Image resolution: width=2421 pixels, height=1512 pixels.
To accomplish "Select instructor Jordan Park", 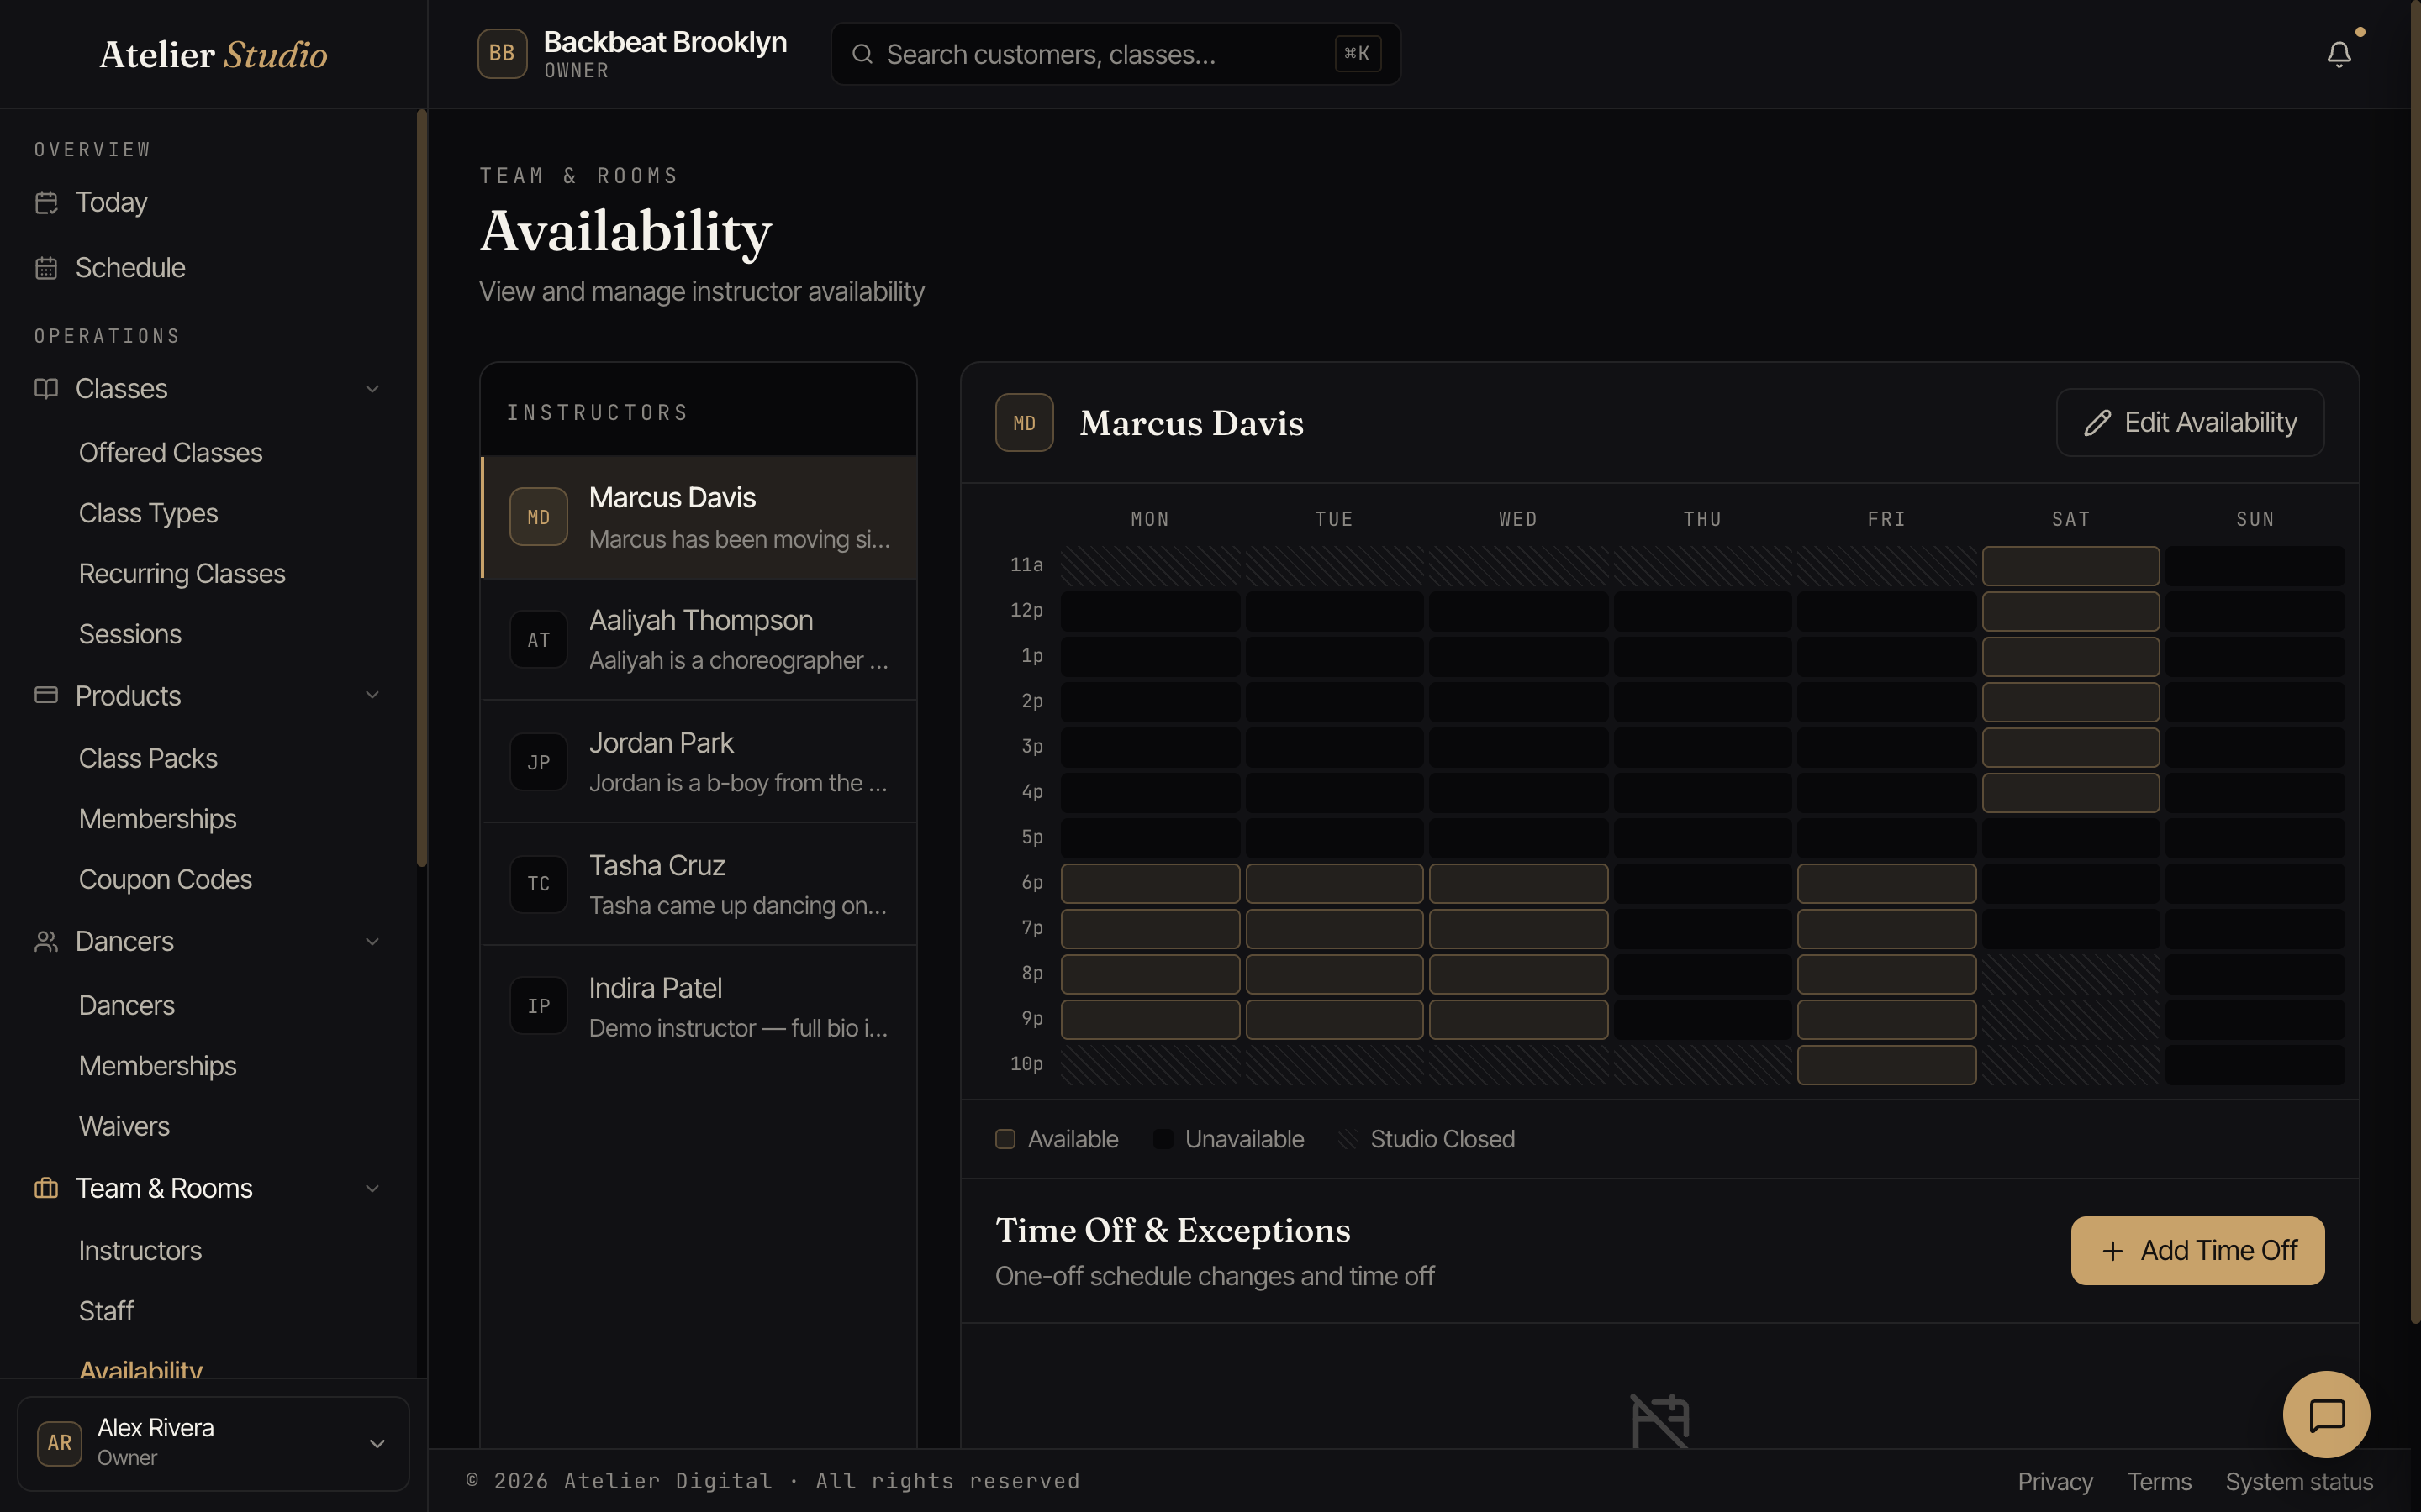I will coord(699,763).
